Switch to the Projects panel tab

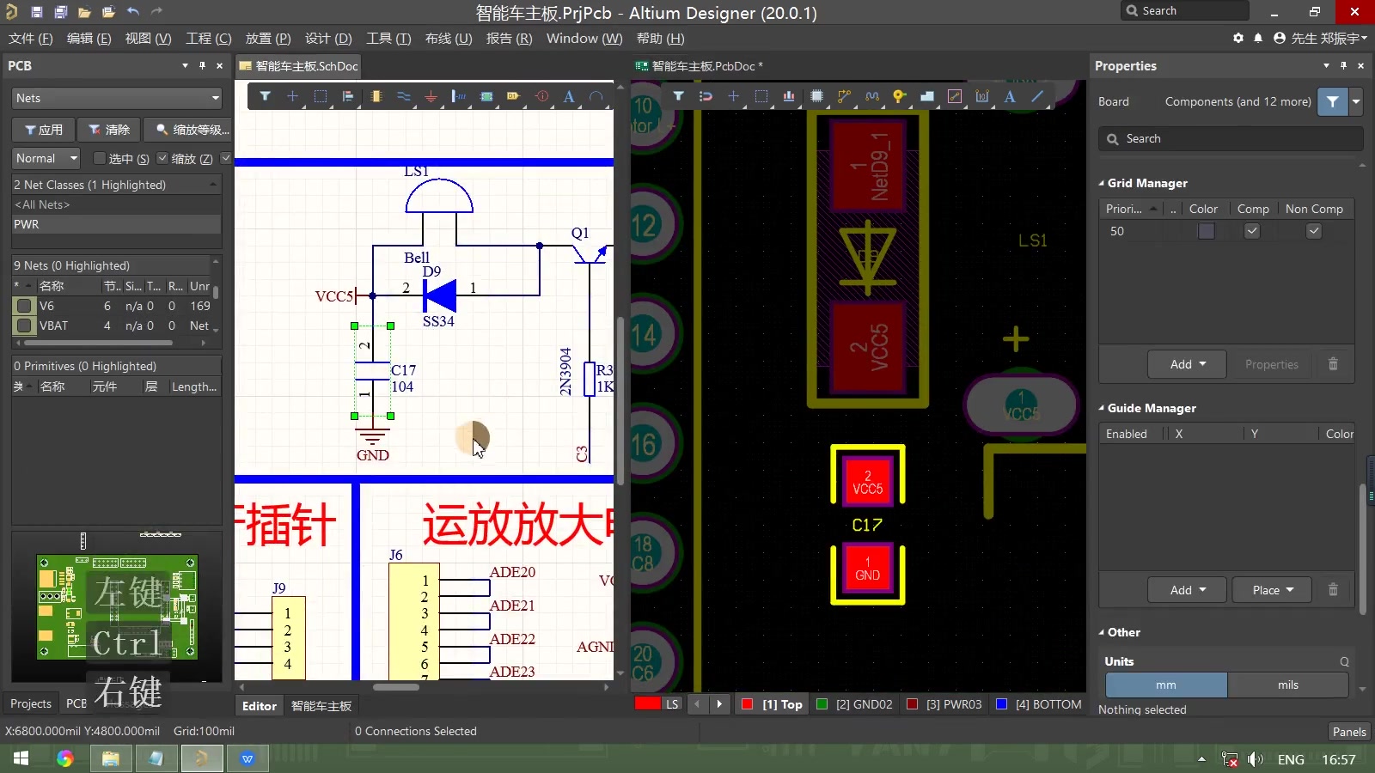click(31, 703)
